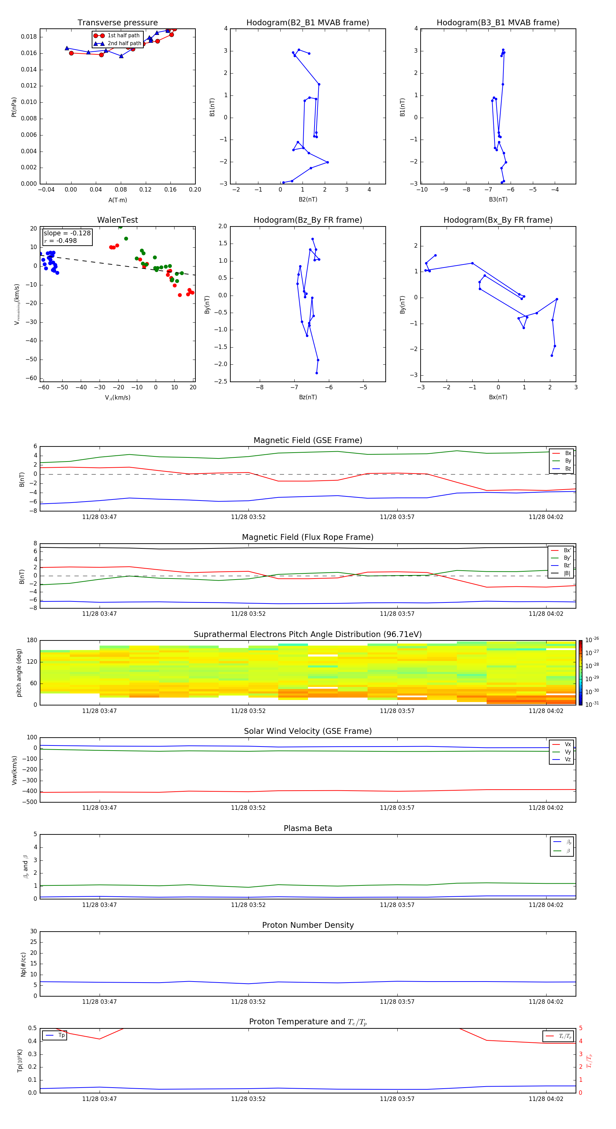Click the B2_B1 hodogram plot area
616x1129 pixels.
[308, 106]
